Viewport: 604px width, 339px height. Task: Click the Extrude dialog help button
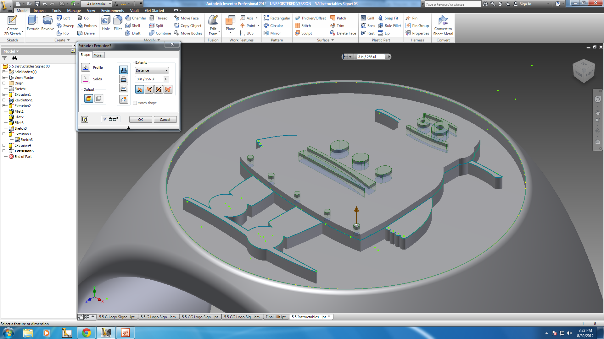click(85, 119)
